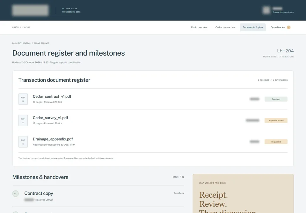Click 18 pages · Received 30 Oct
Image resolution: width=306 pixels, height=213 pixels.
pyautogui.click(x=47, y=123)
